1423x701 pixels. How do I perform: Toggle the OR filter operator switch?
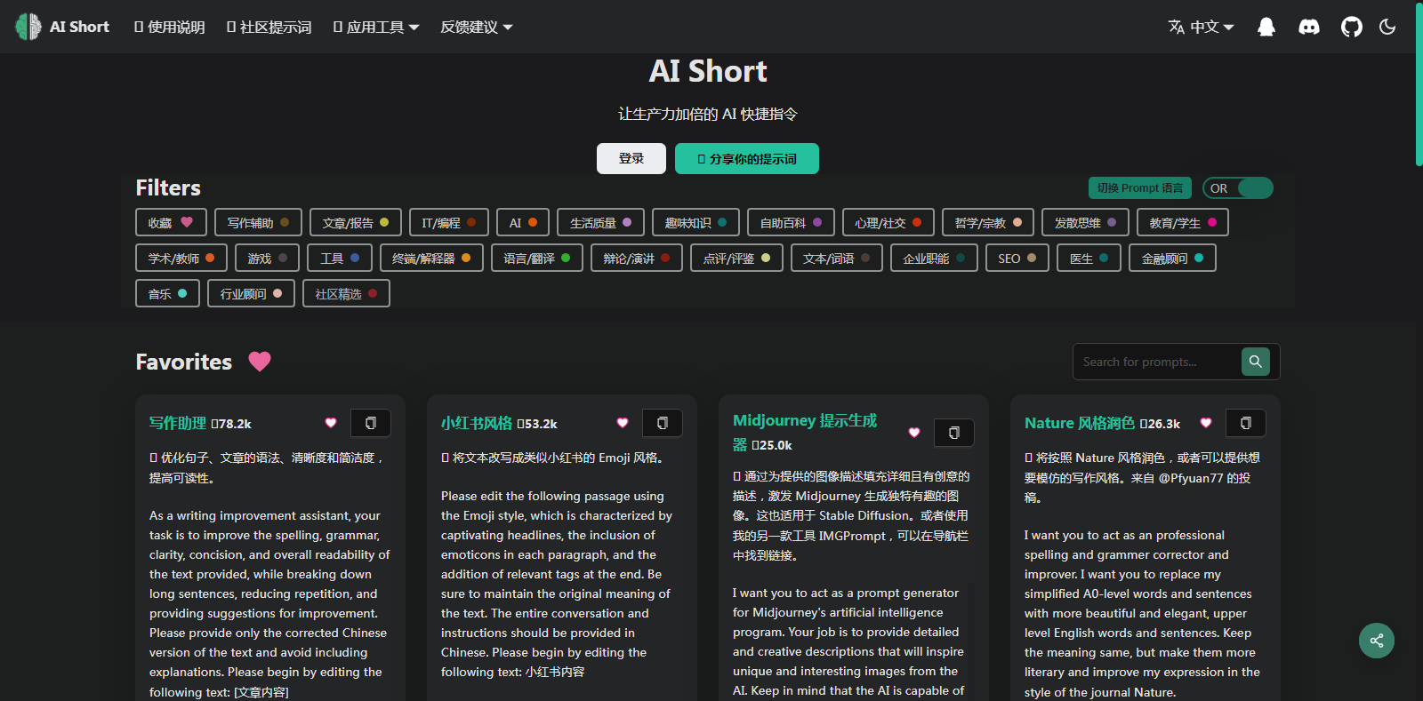coord(1238,188)
